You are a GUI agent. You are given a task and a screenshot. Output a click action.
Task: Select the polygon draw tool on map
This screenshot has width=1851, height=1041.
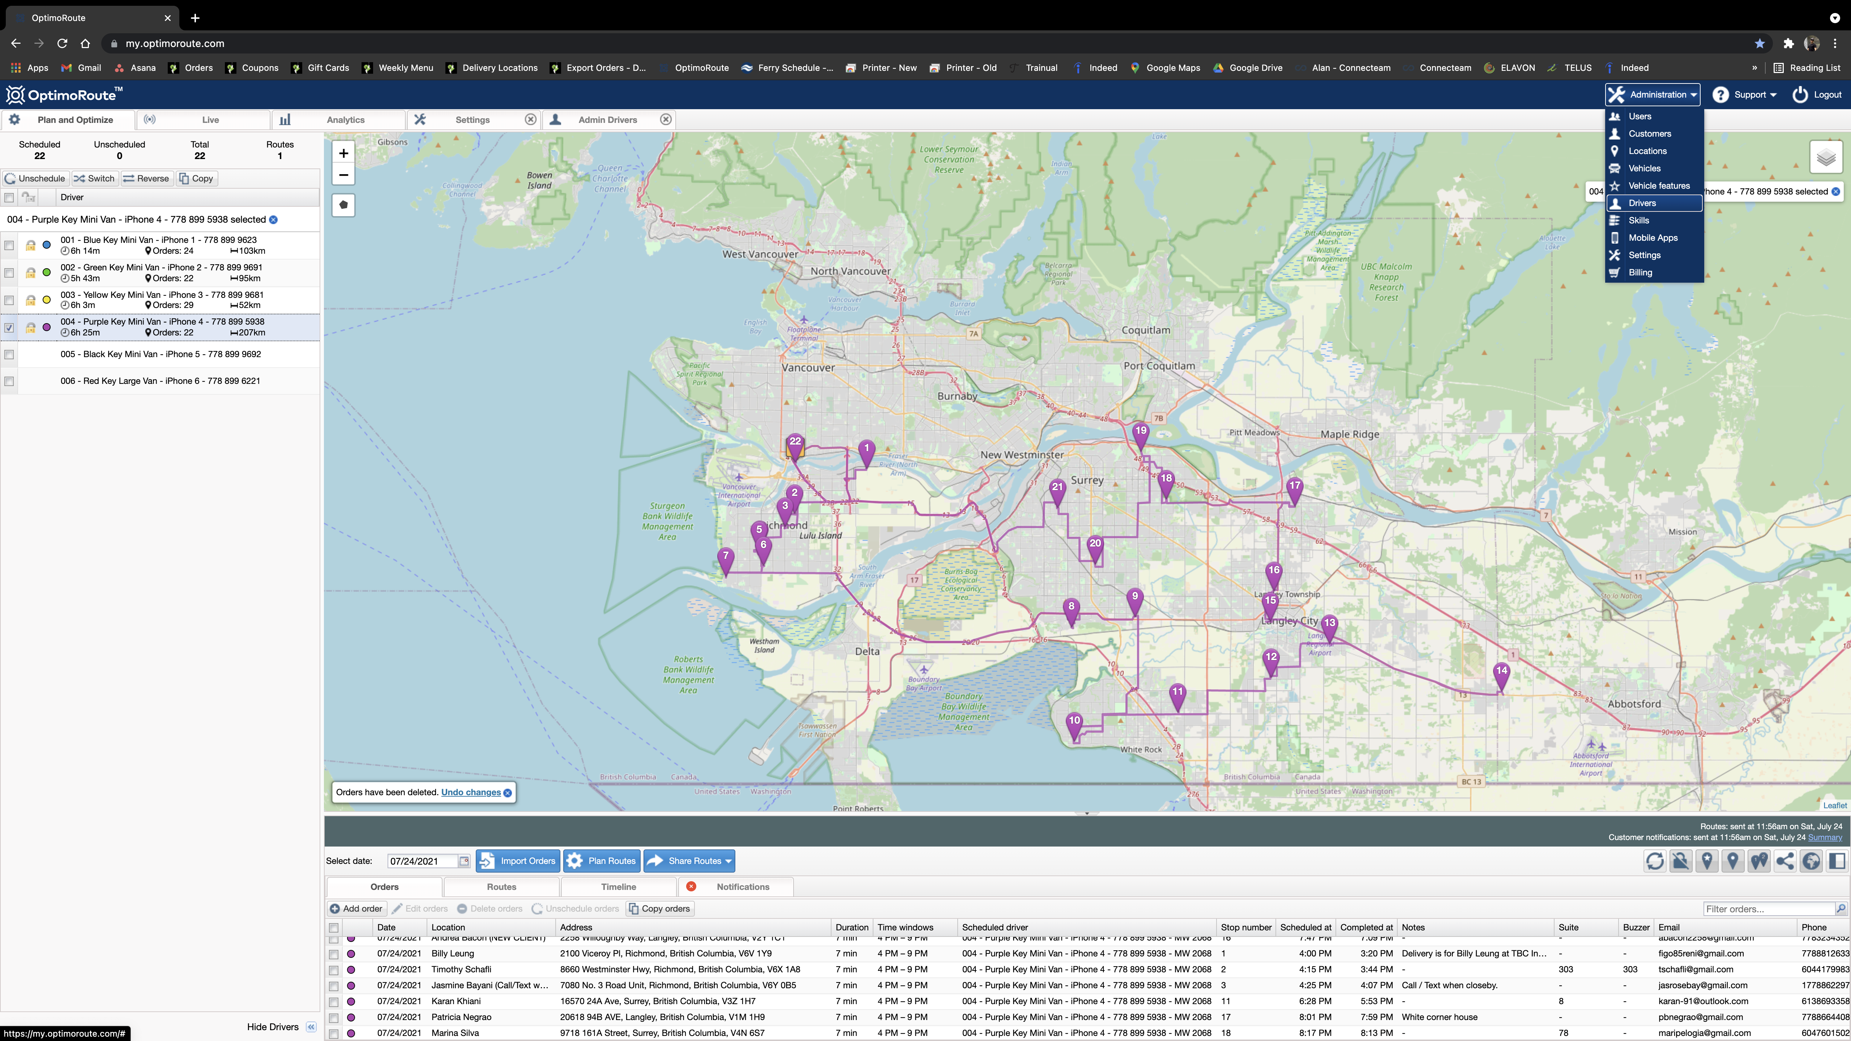(343, 205)
